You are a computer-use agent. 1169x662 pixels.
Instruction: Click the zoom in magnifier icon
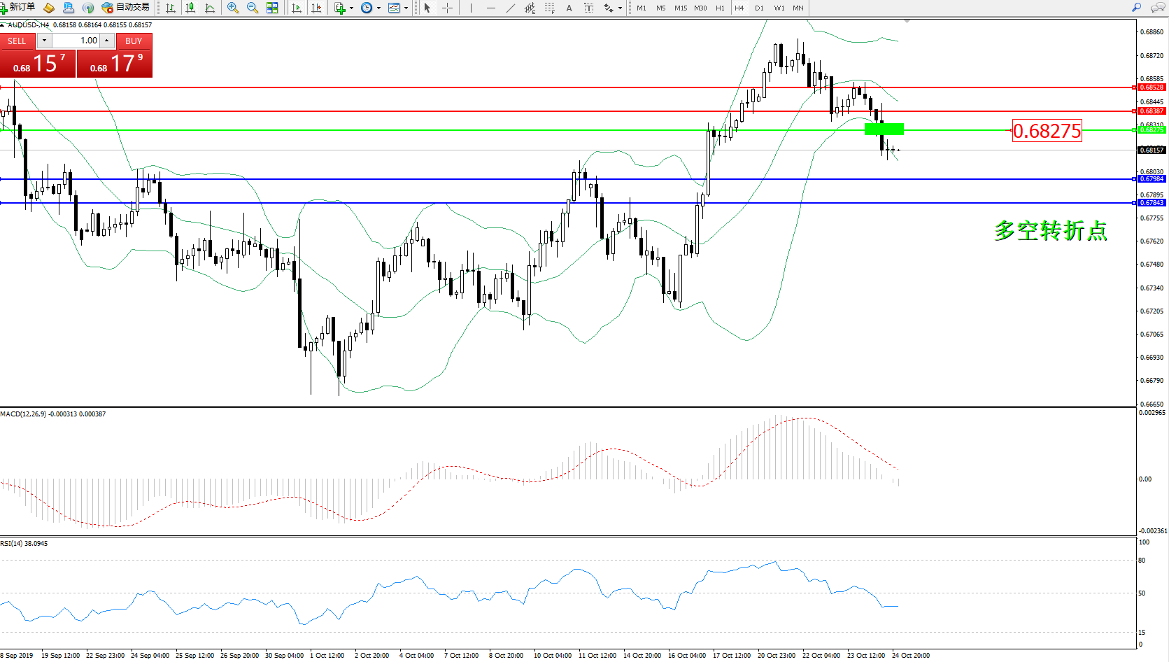(x=233, y=8)
